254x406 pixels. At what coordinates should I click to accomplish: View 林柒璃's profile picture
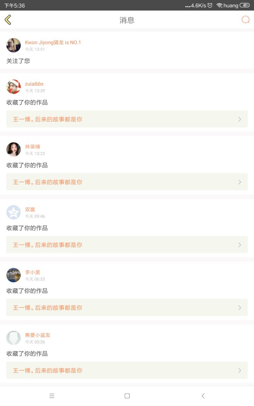[13, 149]
